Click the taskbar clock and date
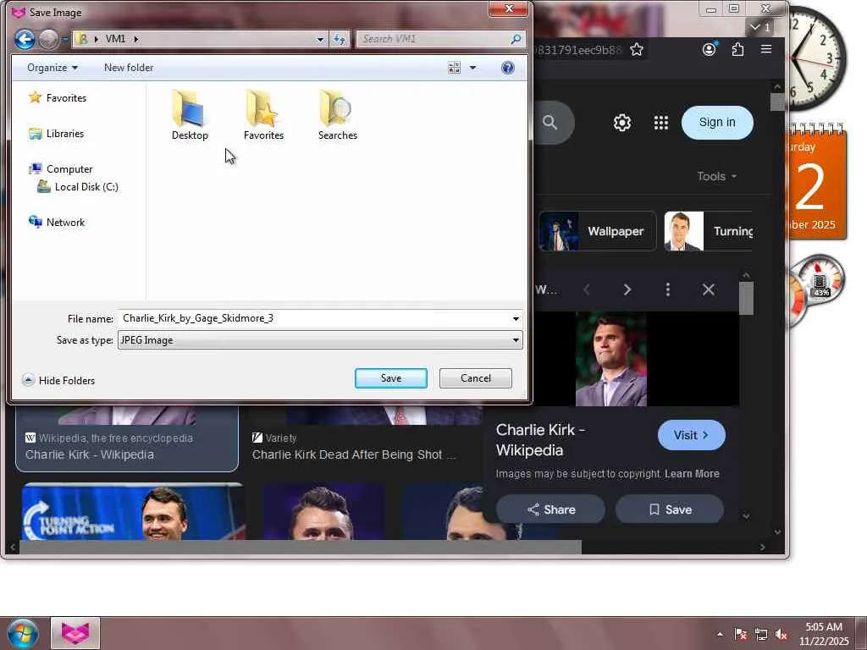Image resolution: width=867 pixels, height=650 pixels. 823,634
